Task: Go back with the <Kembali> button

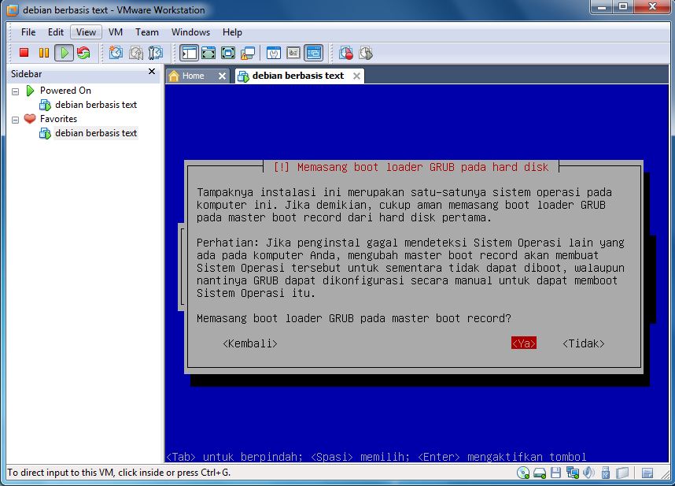Action: pos(250,343)
